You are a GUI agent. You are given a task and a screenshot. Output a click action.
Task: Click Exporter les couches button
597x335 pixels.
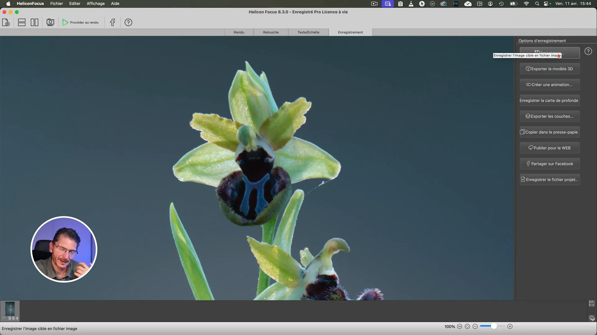coord(550,116)
